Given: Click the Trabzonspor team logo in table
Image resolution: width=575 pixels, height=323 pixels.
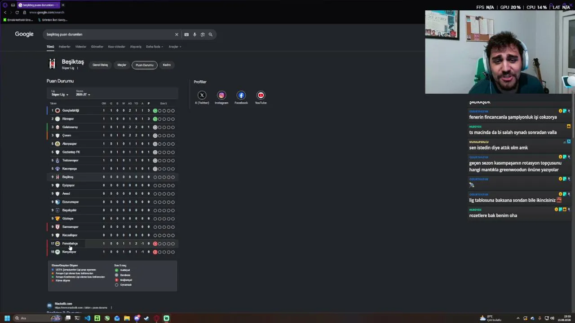Looking at the screenshot, I should pos(57,160).
